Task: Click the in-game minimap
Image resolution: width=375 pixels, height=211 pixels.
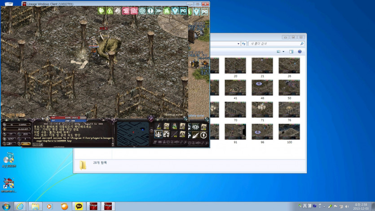Action: pyautogui.click(x=132, y=132)
